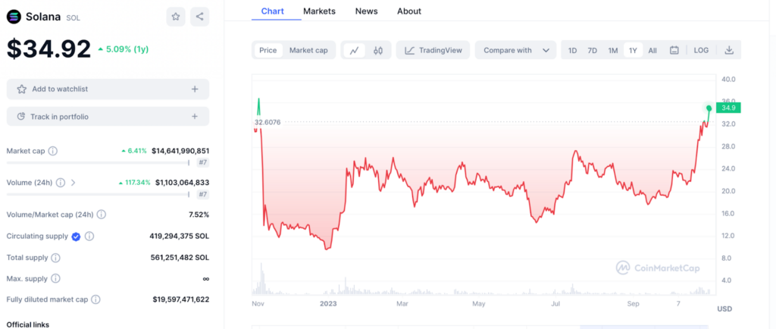The width and height of the screenshot is (776, 329).
Task: Open the Chart tab
Action: (x=273, y=11)
